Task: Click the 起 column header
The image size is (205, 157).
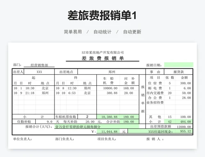Action: click(33, 77)
